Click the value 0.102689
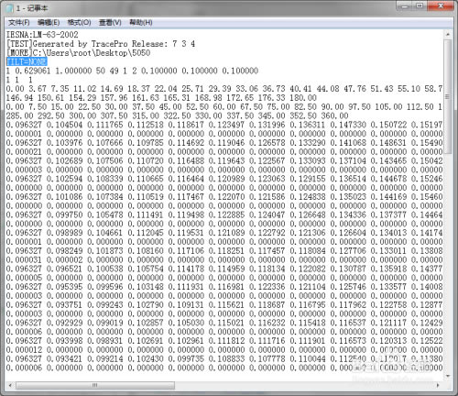 64,160
